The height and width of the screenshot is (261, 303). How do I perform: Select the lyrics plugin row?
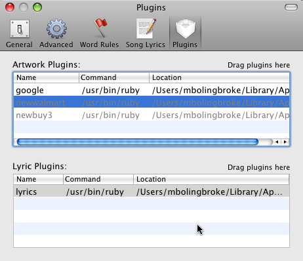pos(151,191)
